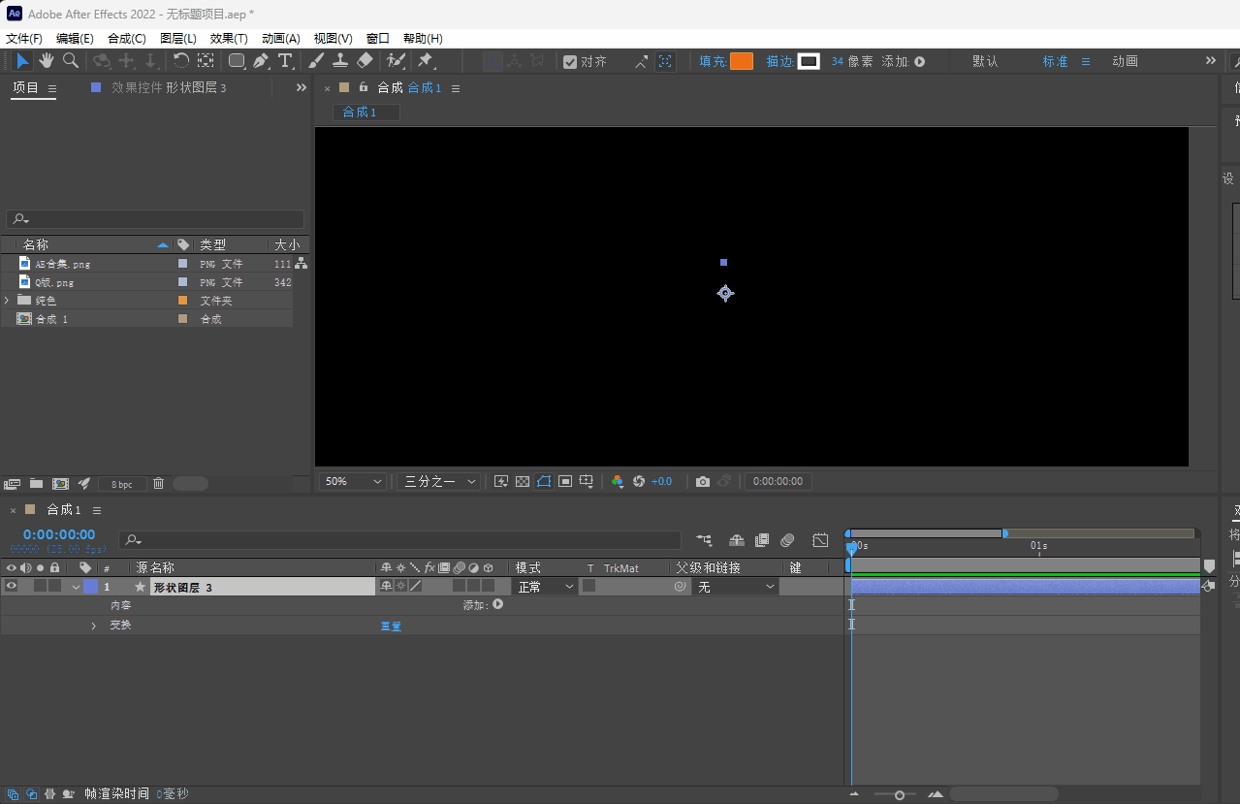Select the Eraser tool
Image resolution: width=1240 pixels, height=804 pixels.
click(365, 61)
